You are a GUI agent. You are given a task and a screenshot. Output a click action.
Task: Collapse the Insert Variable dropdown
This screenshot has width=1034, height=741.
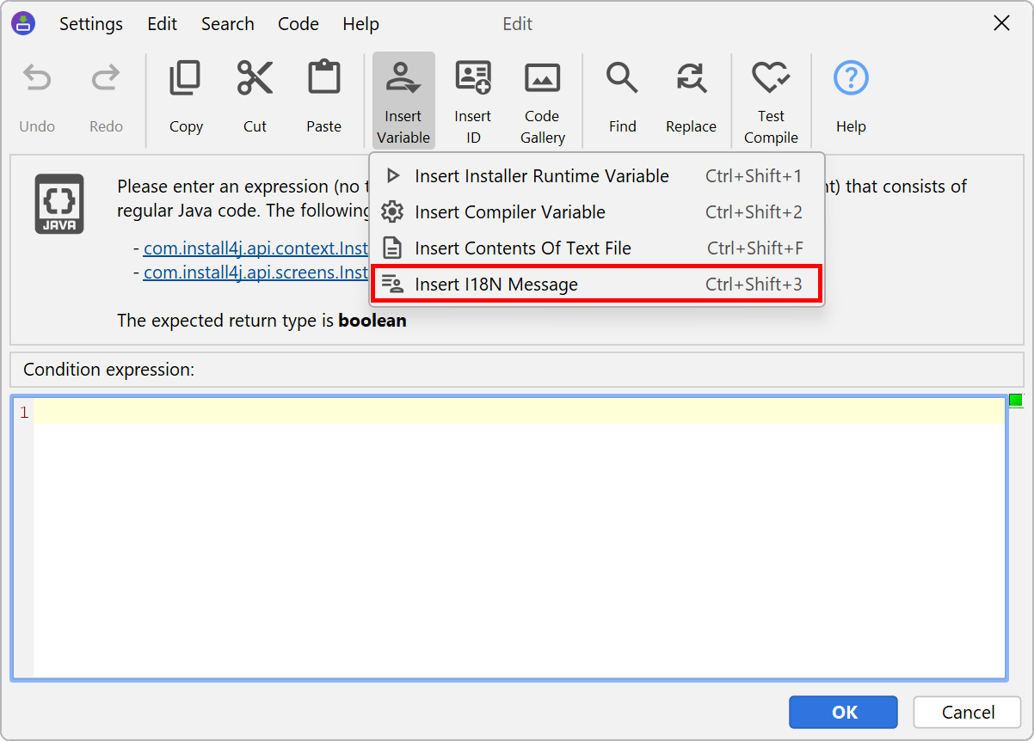[403, 100]
